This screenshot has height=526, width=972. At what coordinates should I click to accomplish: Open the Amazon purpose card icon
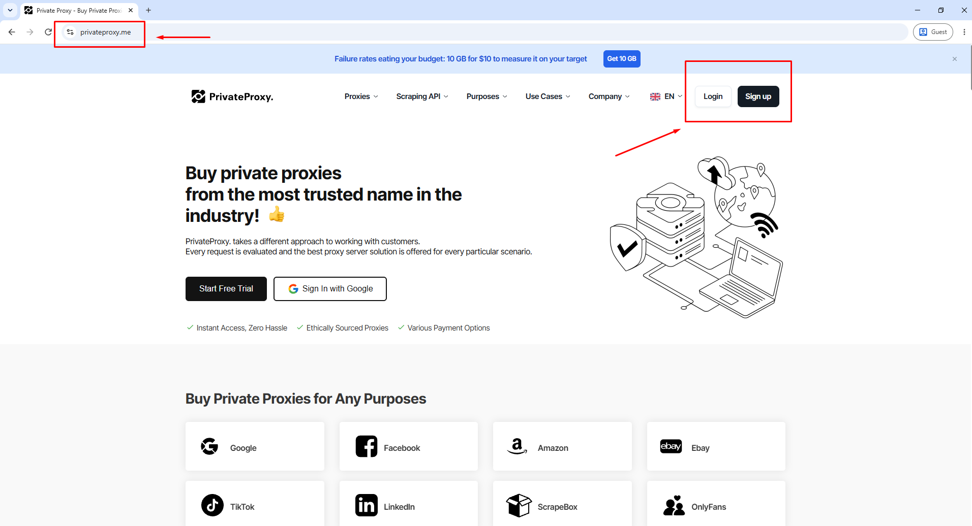point(517,446)
